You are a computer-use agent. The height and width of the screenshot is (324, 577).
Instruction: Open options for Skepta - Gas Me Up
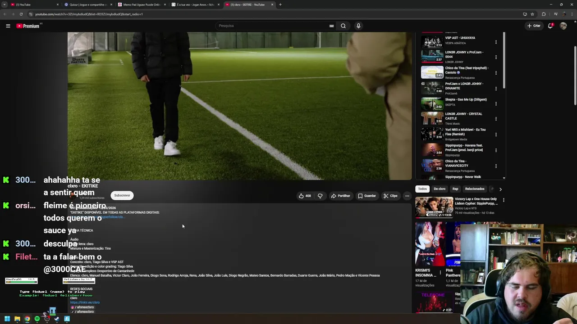pyautogui.click(x=496, y=104)
